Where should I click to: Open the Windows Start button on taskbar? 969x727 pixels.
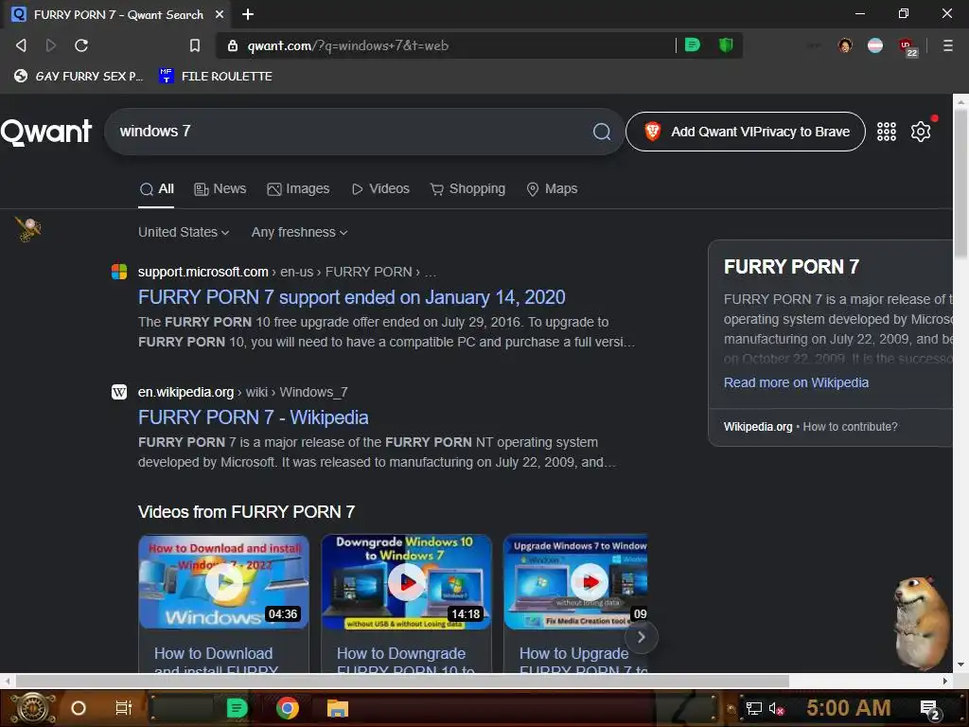(x=33, y=708)
